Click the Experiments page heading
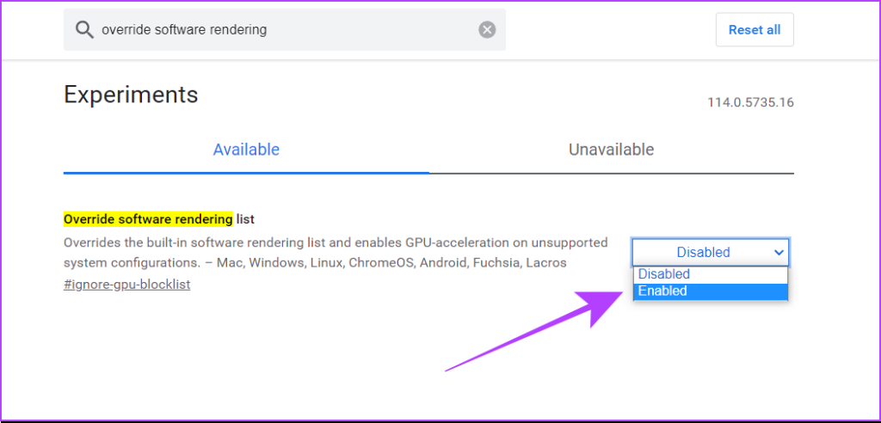The image size is (881, 423). click(131, 95)
